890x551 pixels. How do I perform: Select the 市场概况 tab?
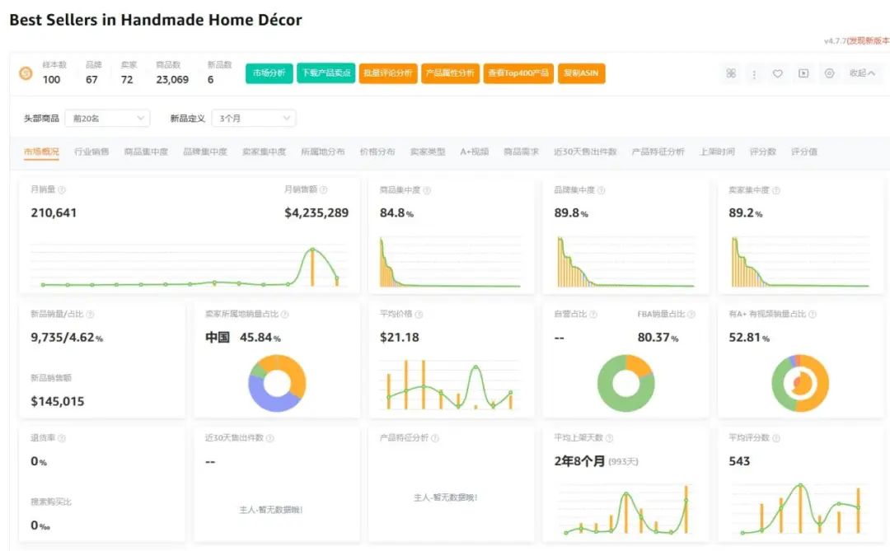coord(41,152)
